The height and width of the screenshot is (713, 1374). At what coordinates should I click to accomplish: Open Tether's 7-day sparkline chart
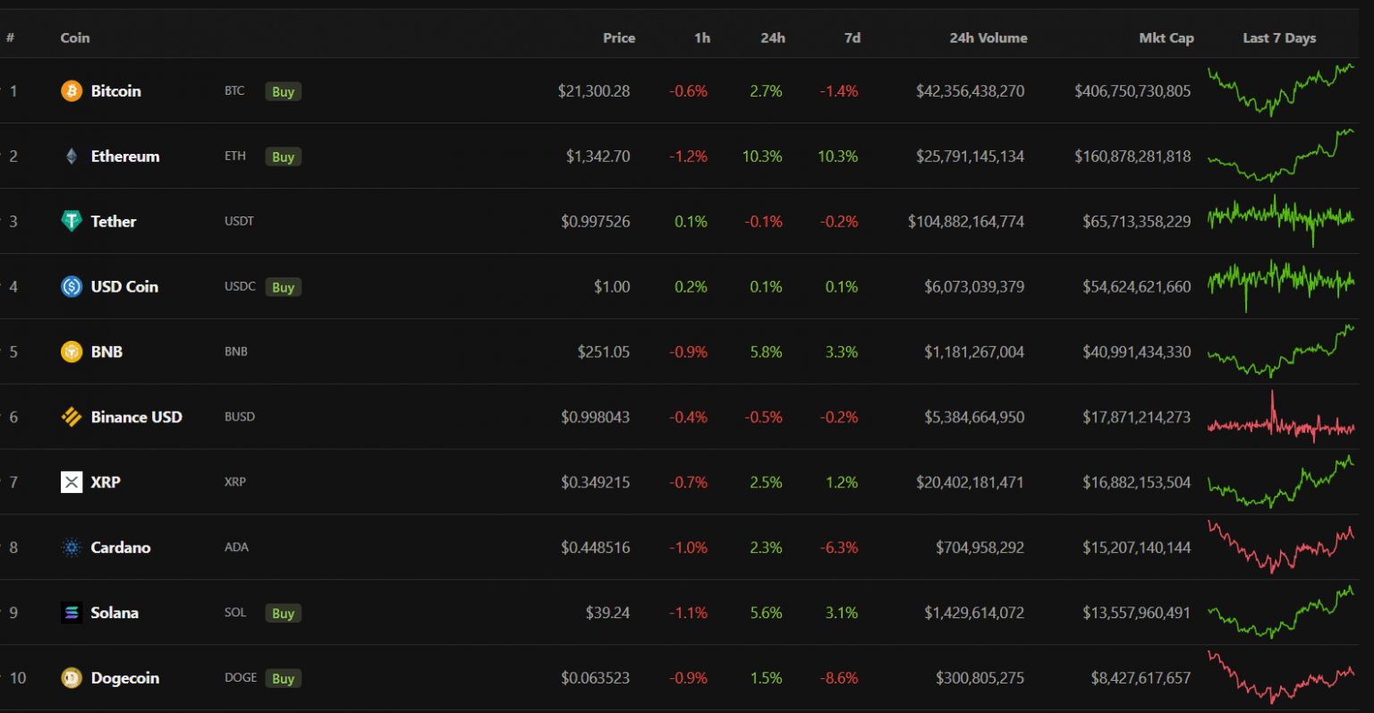click(x=1281, y=220)
